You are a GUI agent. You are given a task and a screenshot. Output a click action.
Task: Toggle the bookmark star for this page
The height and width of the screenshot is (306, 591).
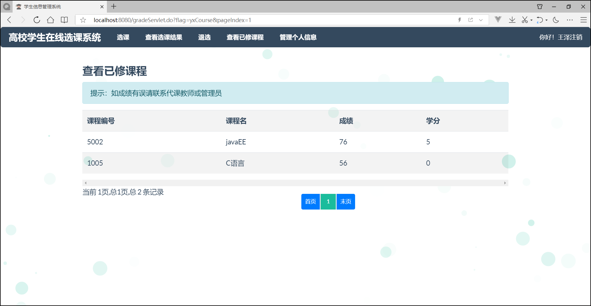coord(83,20)
